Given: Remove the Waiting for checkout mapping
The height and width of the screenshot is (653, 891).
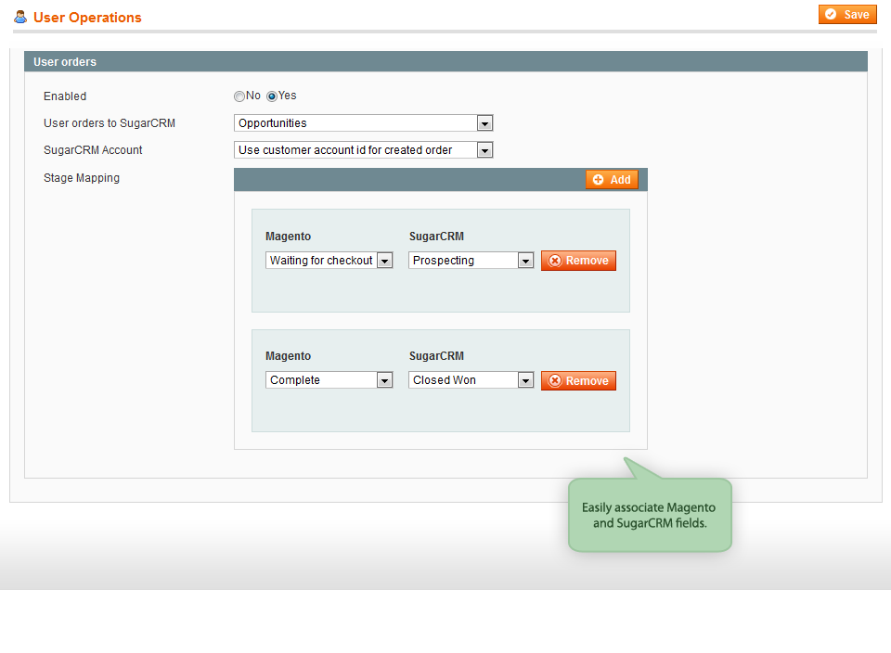Looking at the screenshot, I should pos(578,261).
